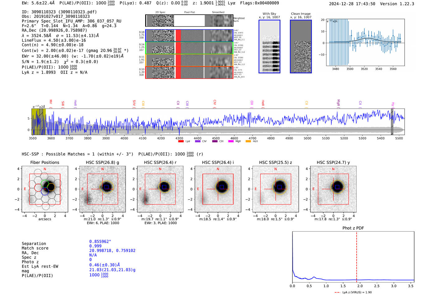Click the 2D Spec column header
The height and width of the screenshot is (297, 436).
[x=160, y=12]
